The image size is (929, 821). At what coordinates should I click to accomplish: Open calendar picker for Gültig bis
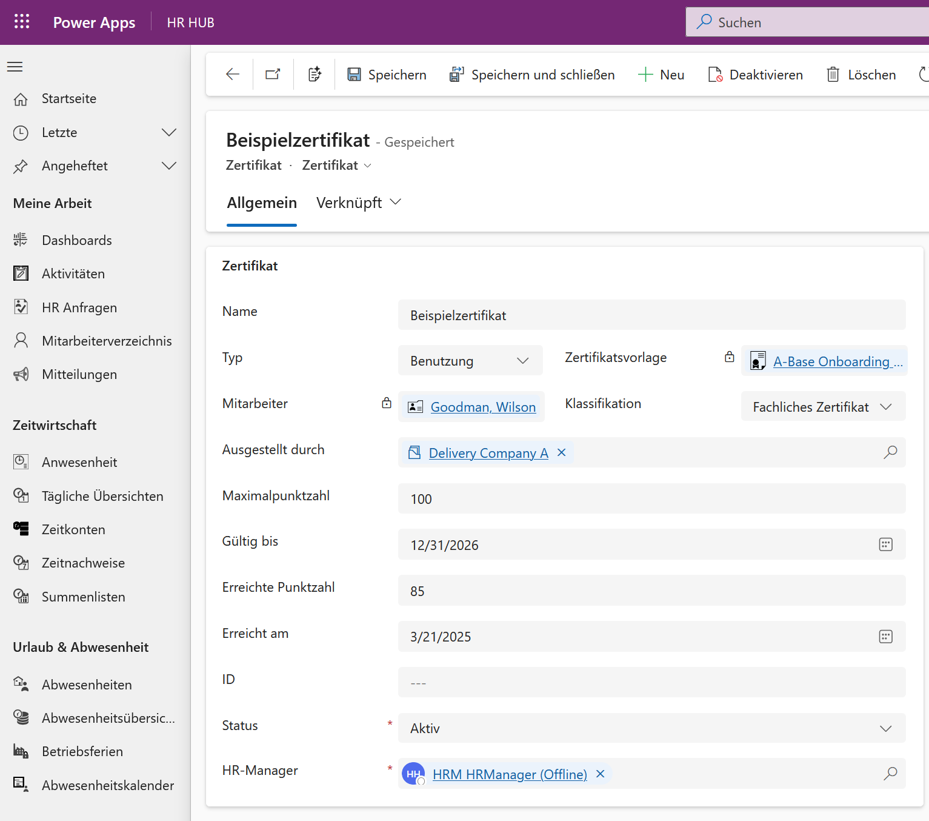point(885,545)
